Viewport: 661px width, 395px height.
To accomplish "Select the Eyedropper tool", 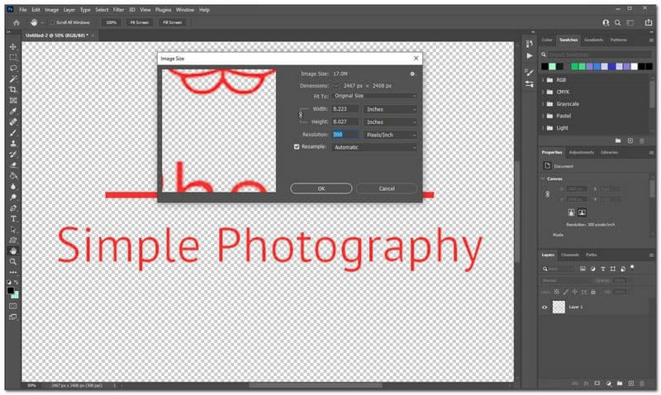I will click(x=13, y=112).
